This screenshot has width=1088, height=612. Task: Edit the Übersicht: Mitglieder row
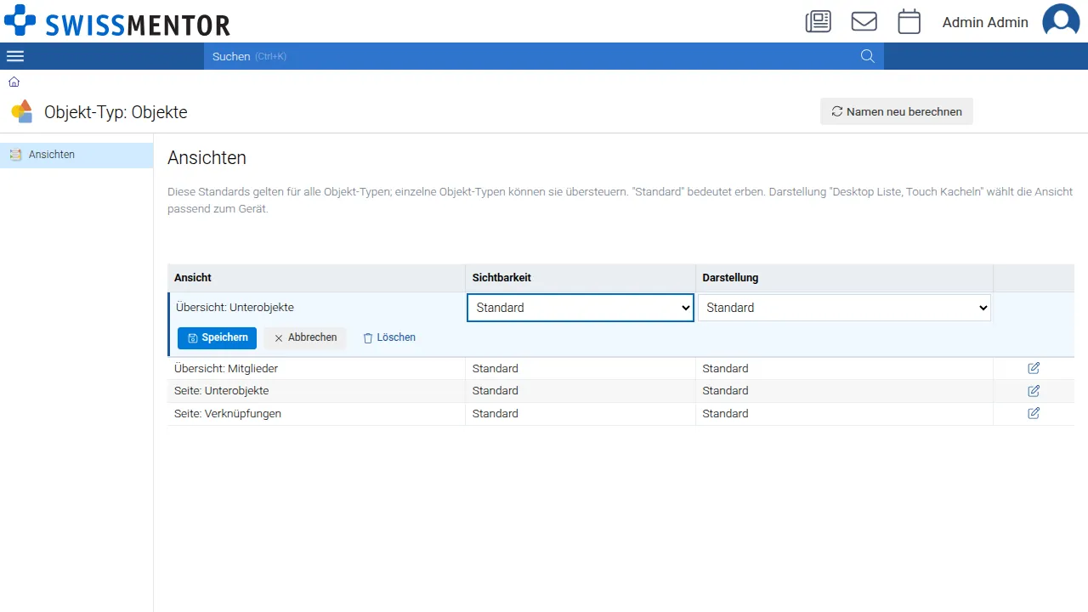coord(1034,368)
